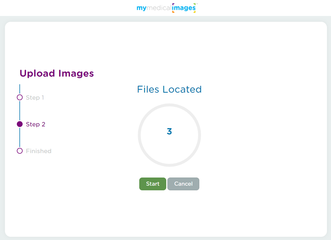Click the filled Step 2 circle marker
Screen dimensions: 331x240
pos(20,124)
